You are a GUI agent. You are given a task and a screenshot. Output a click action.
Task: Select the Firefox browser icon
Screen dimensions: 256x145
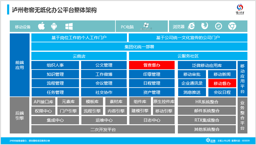(x=205, y=26)
